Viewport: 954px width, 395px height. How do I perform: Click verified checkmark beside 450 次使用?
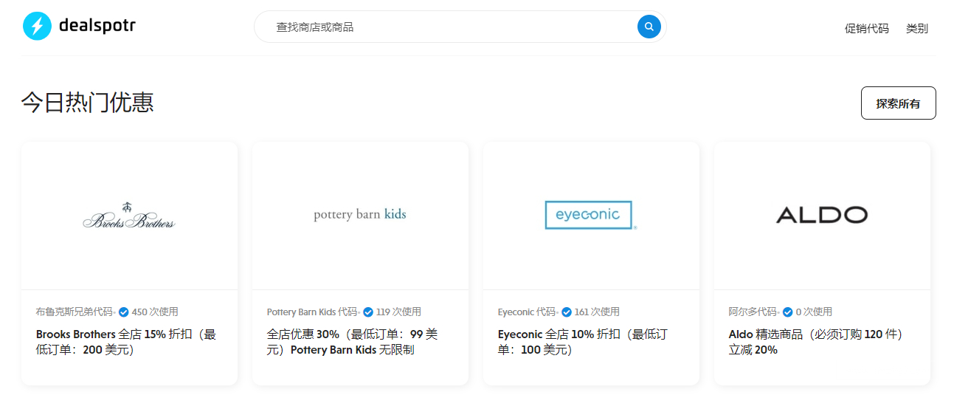pyautogui.click(x=124, y=312)
